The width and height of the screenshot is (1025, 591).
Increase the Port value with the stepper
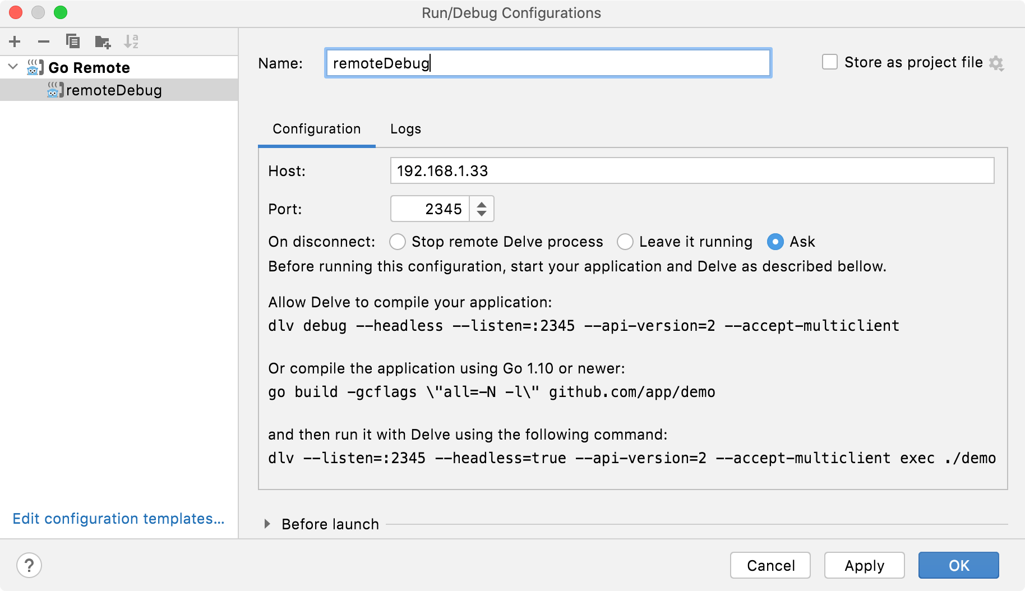[481, 204]
